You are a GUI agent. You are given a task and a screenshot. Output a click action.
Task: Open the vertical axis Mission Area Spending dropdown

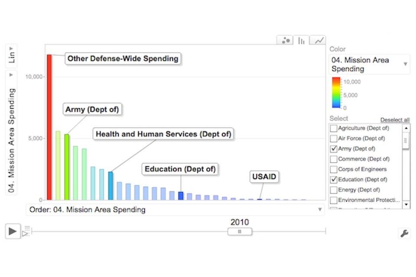(x=11, y=132)
